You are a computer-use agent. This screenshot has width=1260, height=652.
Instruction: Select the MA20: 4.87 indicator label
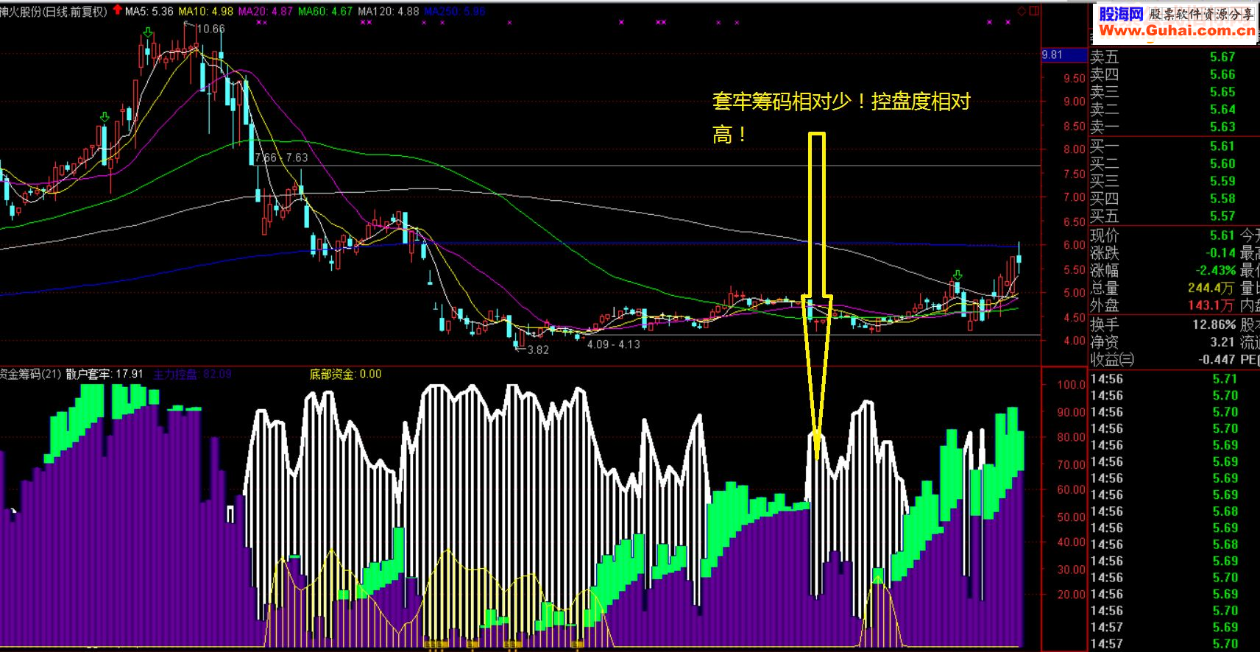pos(265,11)
